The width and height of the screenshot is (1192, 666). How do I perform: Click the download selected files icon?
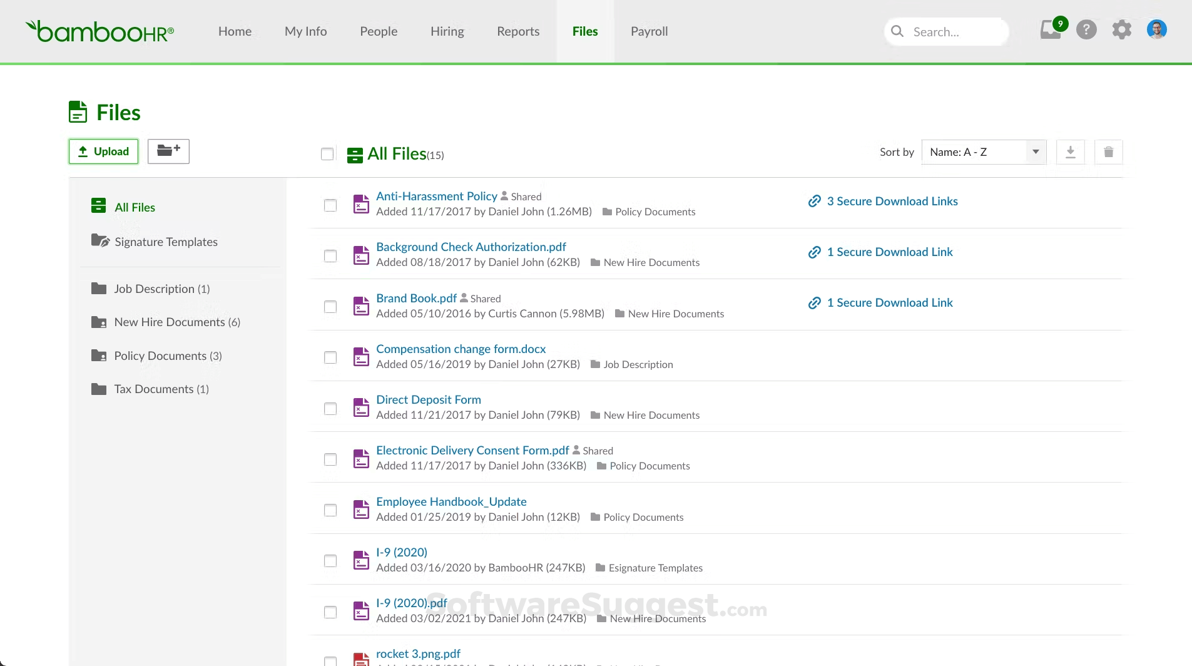1070,151
